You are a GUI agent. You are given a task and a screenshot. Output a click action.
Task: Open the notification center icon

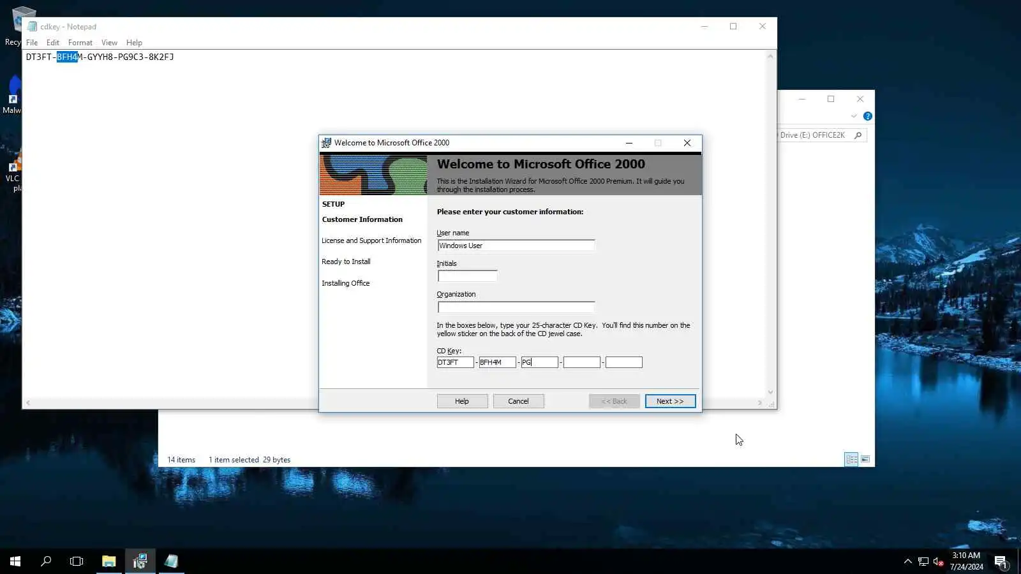pos(1001,561)
